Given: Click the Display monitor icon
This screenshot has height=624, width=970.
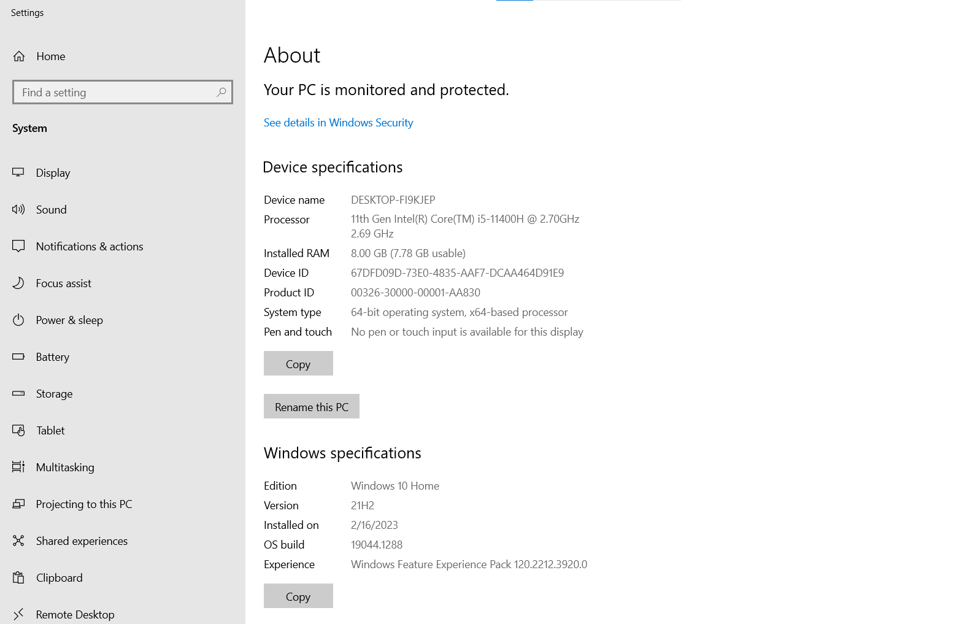Looking at the screenshot, I should coord(18,172).
